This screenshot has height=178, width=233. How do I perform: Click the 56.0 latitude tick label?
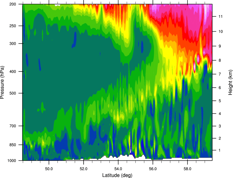pyautogui.click(x=153, y=169)
